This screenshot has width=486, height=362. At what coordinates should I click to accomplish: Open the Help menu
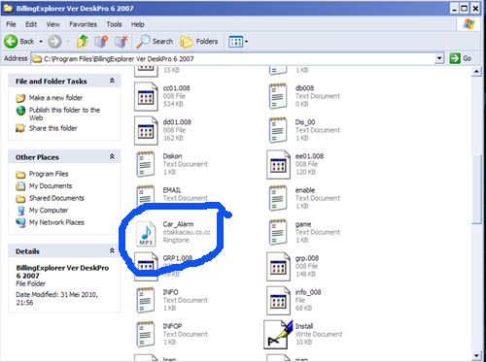coord(138,24)
